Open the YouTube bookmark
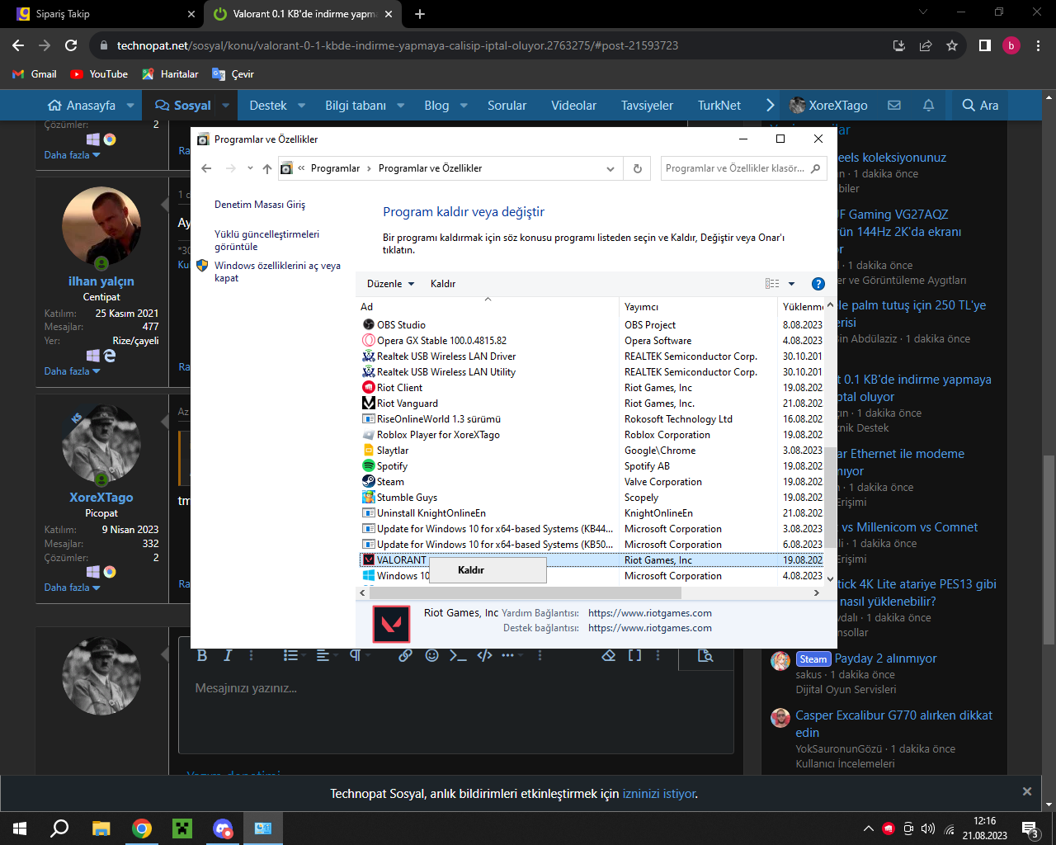 (99, 74)
